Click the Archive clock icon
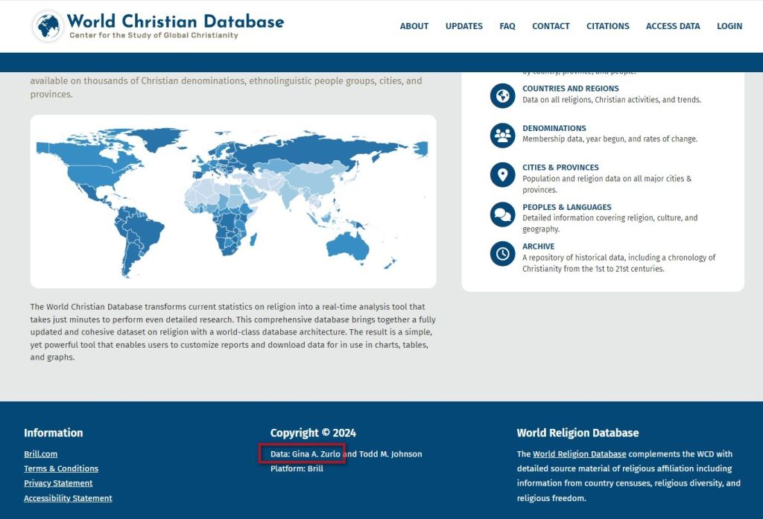Screen dimensions: 763x519 click(x=503, y=253)
